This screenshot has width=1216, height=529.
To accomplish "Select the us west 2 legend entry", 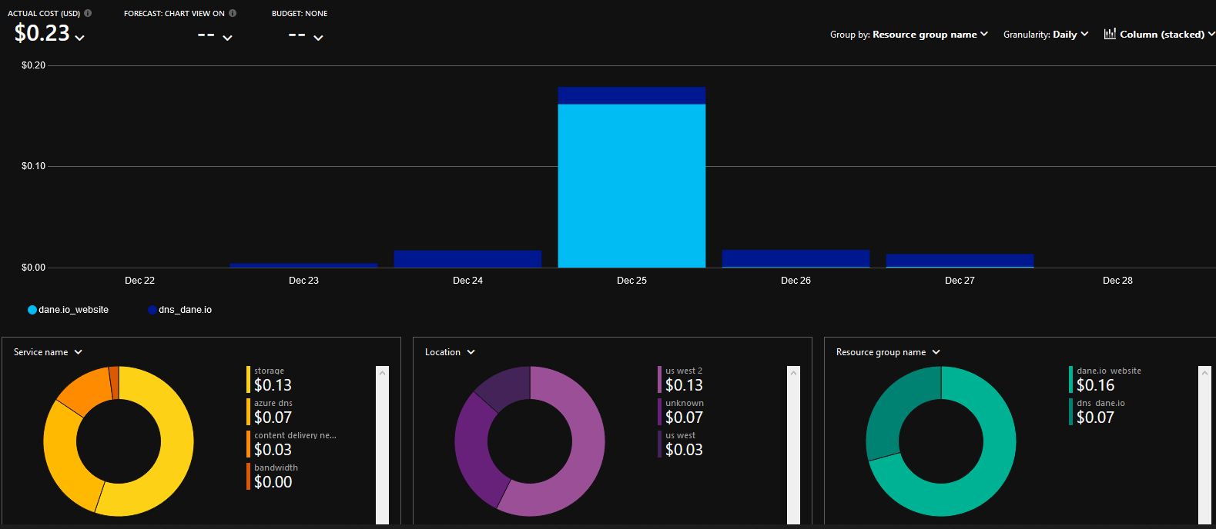I will coord(684,380).
